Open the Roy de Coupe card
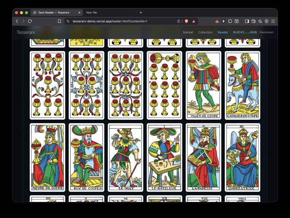The height and width of the screenshot is (218, 290). coord(87,158)
